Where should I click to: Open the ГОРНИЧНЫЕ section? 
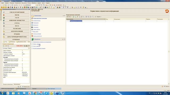[16, 40]
